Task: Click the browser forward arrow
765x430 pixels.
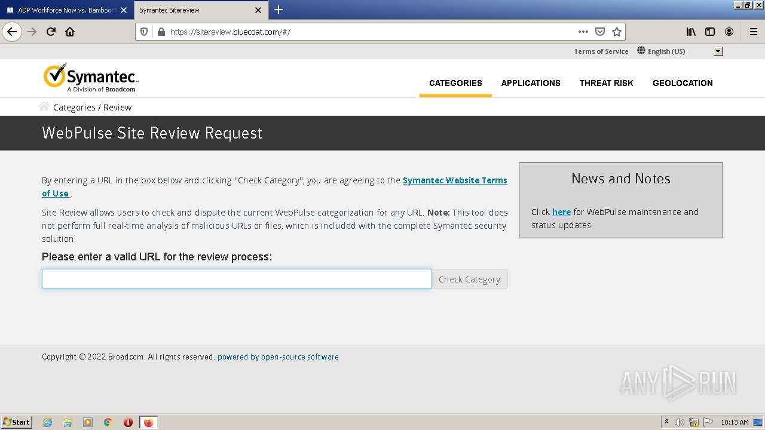Action: (32, 32)
